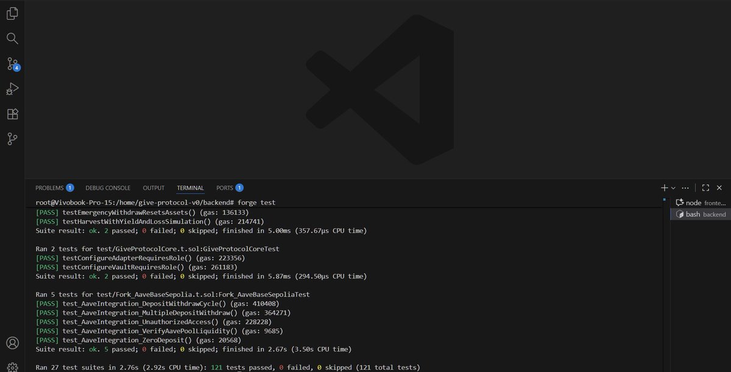Open the Manage gear menu
The image size is (731, 372).
click(x=12, y=367)
